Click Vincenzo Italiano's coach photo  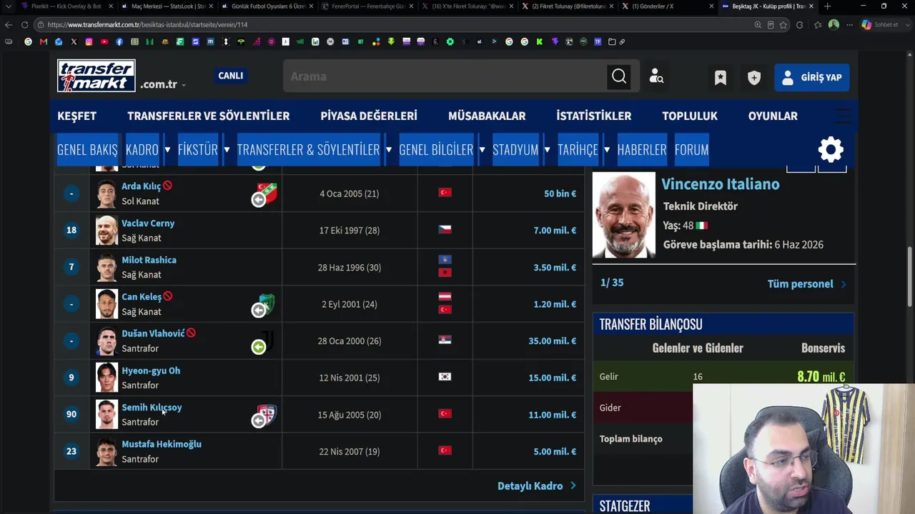624,215
